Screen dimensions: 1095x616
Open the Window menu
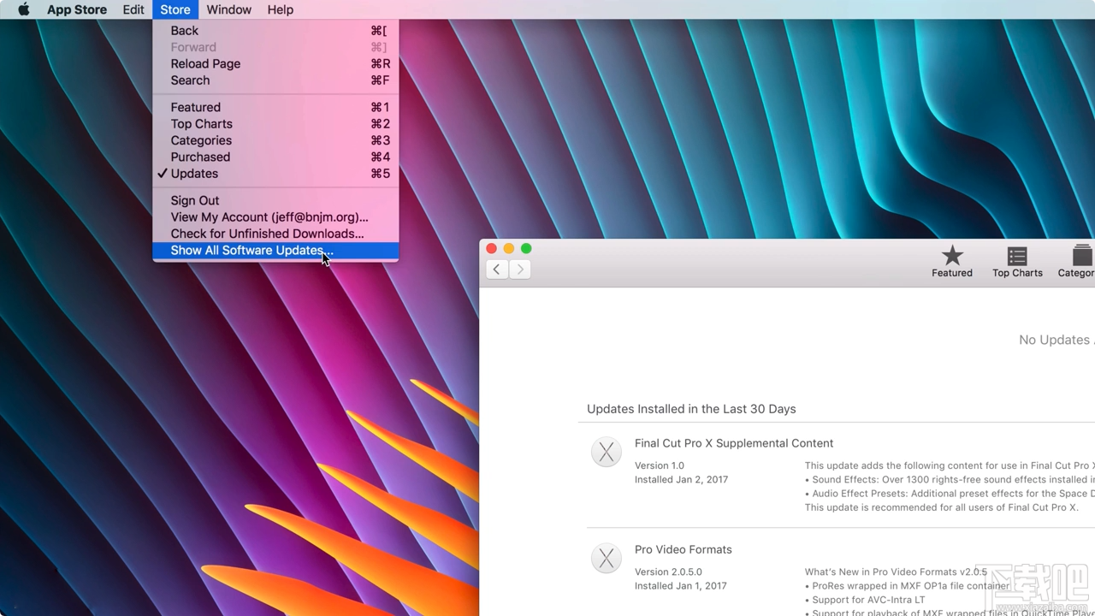click(228, 9)
